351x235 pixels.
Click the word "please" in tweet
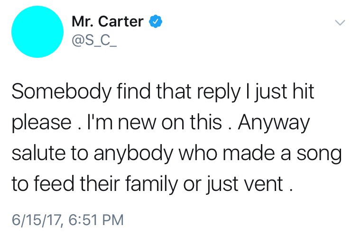pyautogui.click(x=42, y=124)
